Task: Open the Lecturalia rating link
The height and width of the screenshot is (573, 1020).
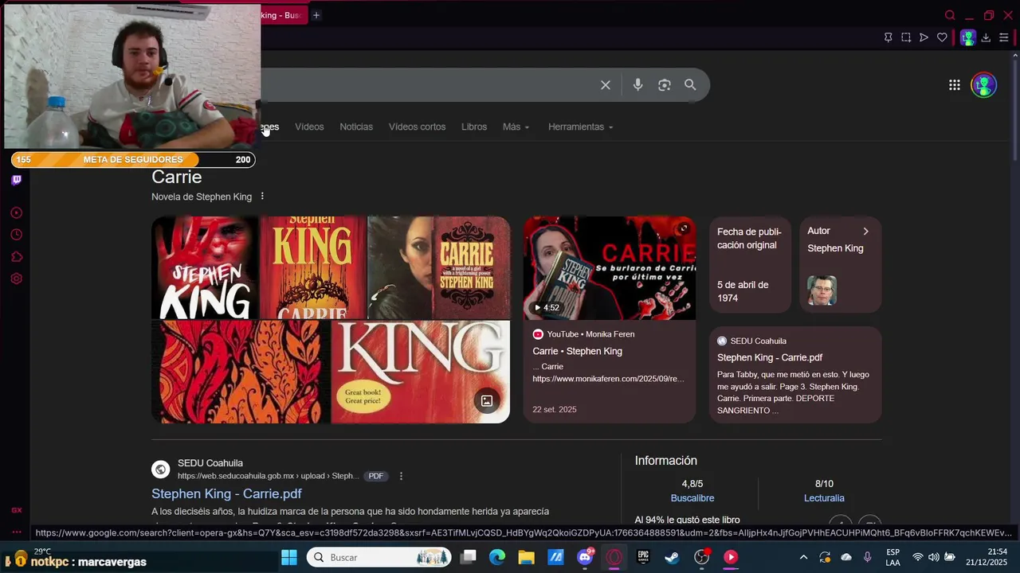Action: [824, 498]
